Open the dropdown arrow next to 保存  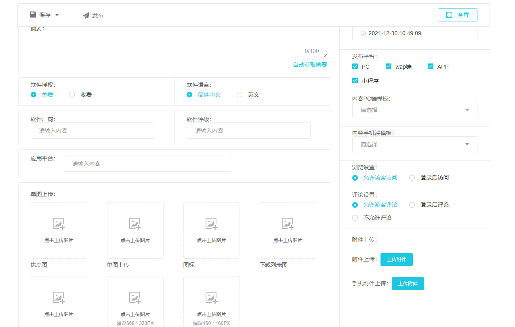click(x=57, y=15)
